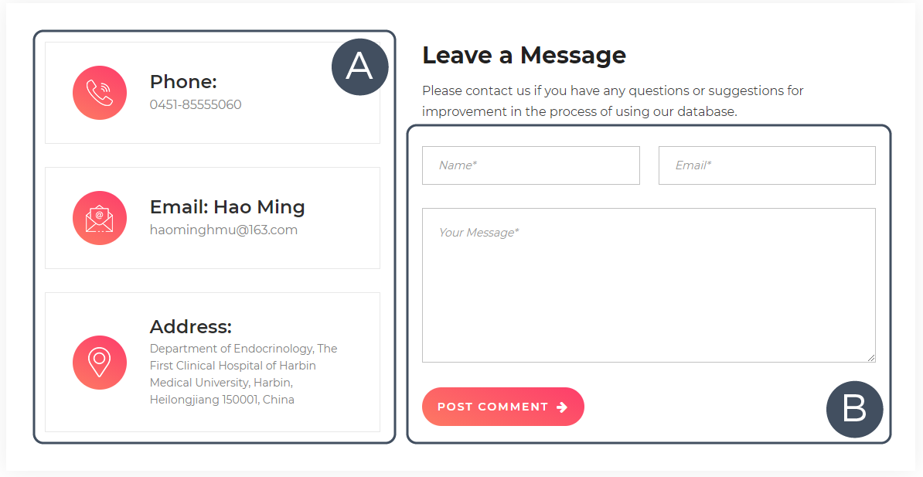Focus the Name input field

(531, 165)
